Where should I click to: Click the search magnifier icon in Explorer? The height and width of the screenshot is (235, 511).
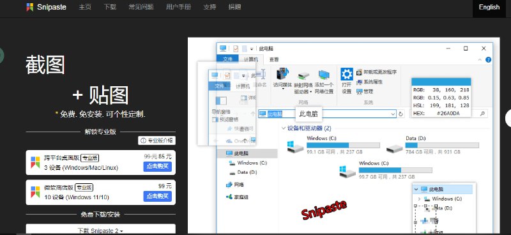(x=482, y=114)
